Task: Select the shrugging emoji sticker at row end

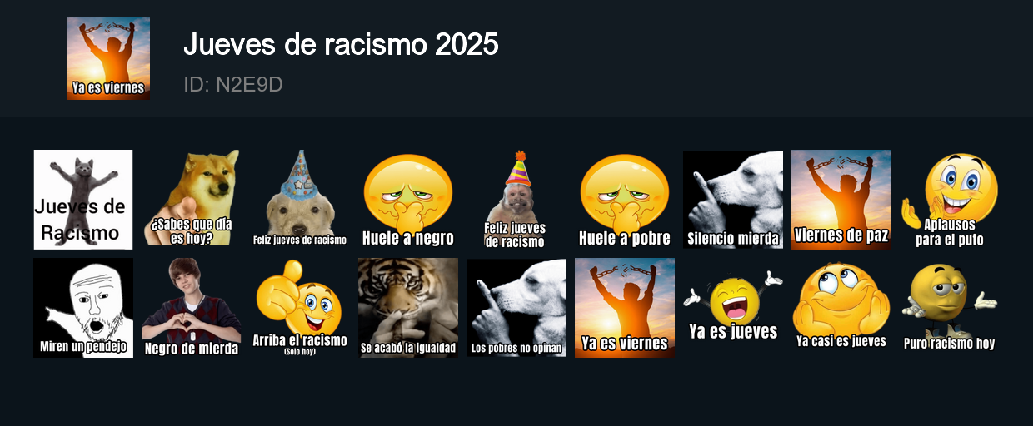Action: (x=950, y=308)
